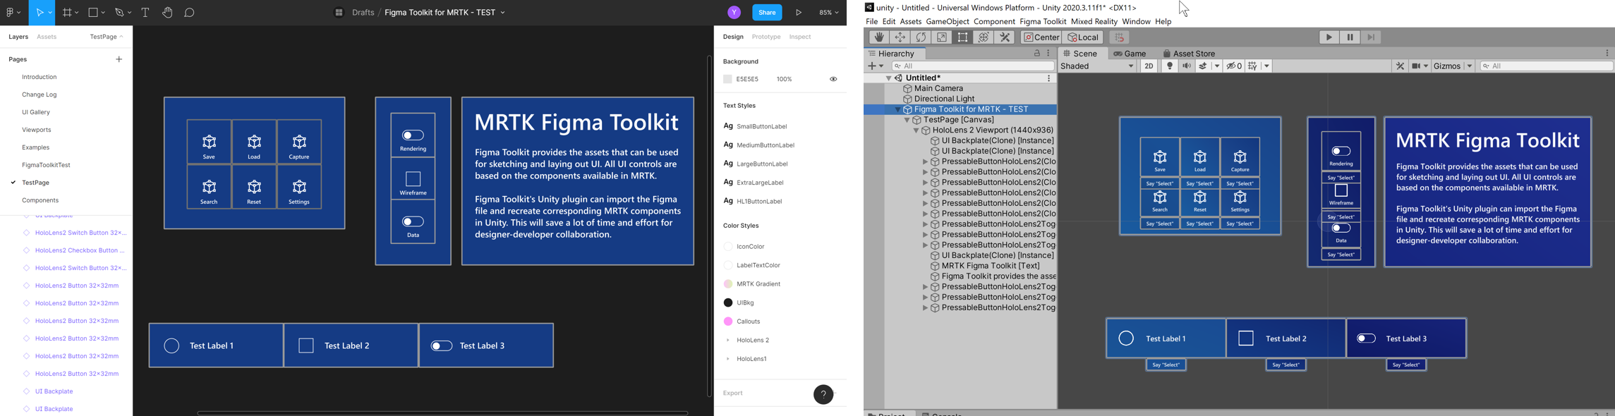Open Unity Hierarchy create plus dropdown
This screenshot has height=416, width=1615.
coord(876,66)
